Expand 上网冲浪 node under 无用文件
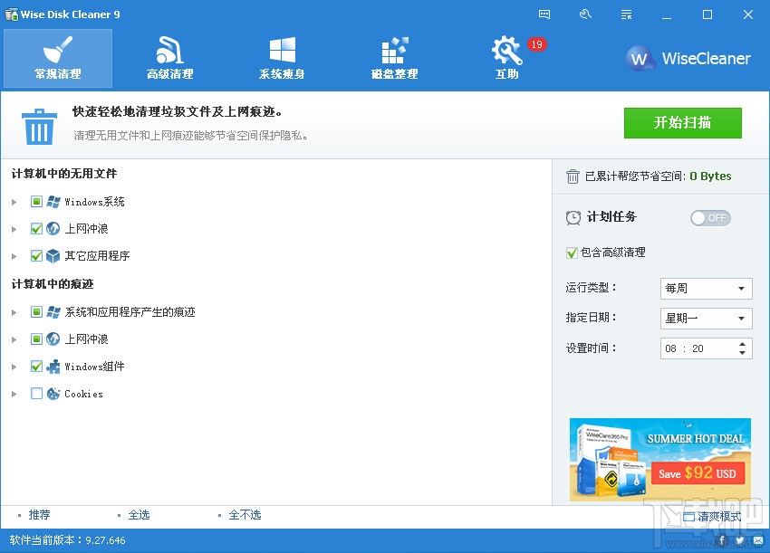Image resolution: width=770 pixels, height=553 pixels. point(14,229)
